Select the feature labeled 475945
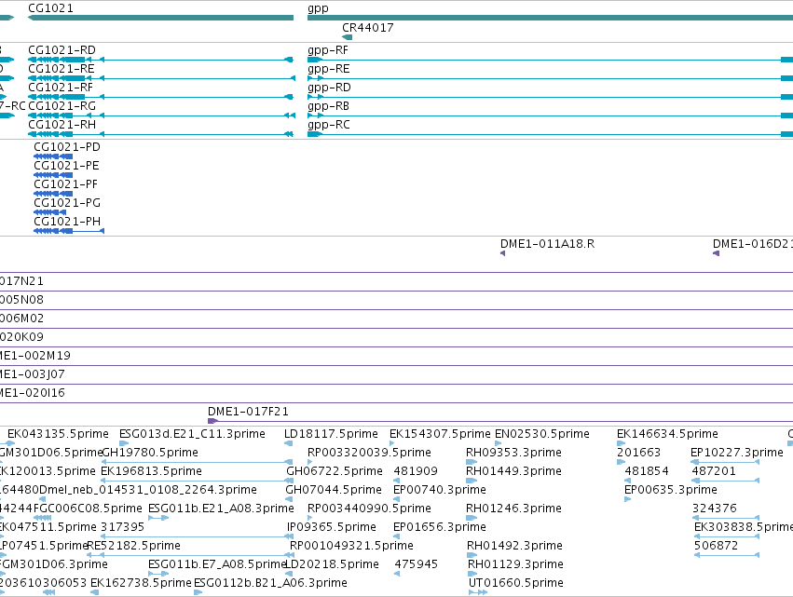The width and height of the screenshot is (793, 597). [416, 564]
